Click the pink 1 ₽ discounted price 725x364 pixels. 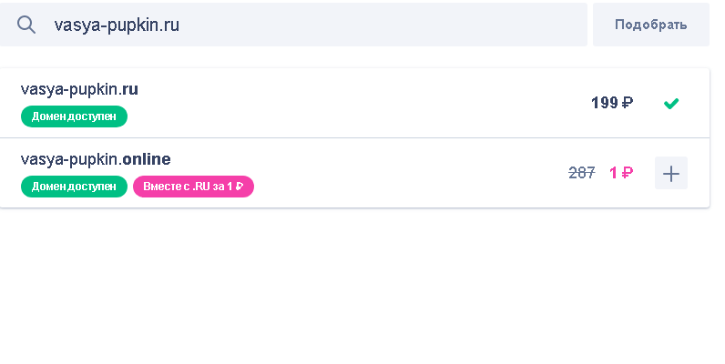tap(621, 173)
